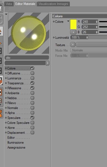Select the Speculare channel label

tap(14, 118)
